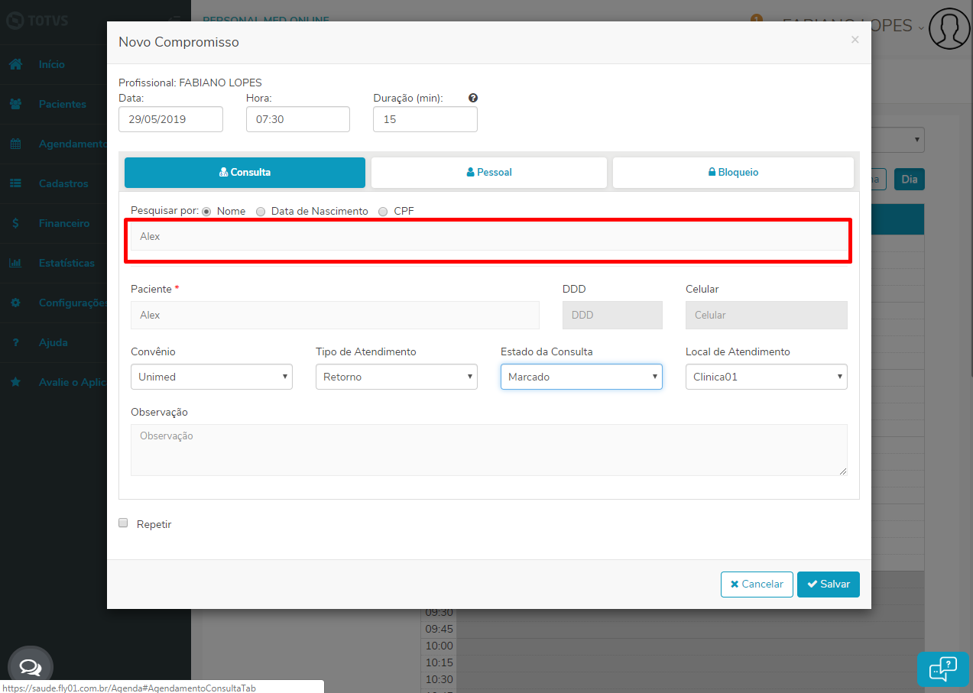The image size is (973, 693).
Task: Click the Início home icon in sidebar
Action: [15, 64]
